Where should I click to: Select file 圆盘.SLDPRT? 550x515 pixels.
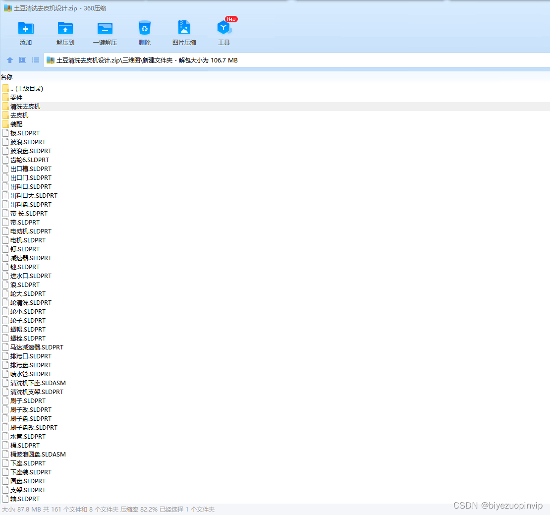[x=28, y=481]
